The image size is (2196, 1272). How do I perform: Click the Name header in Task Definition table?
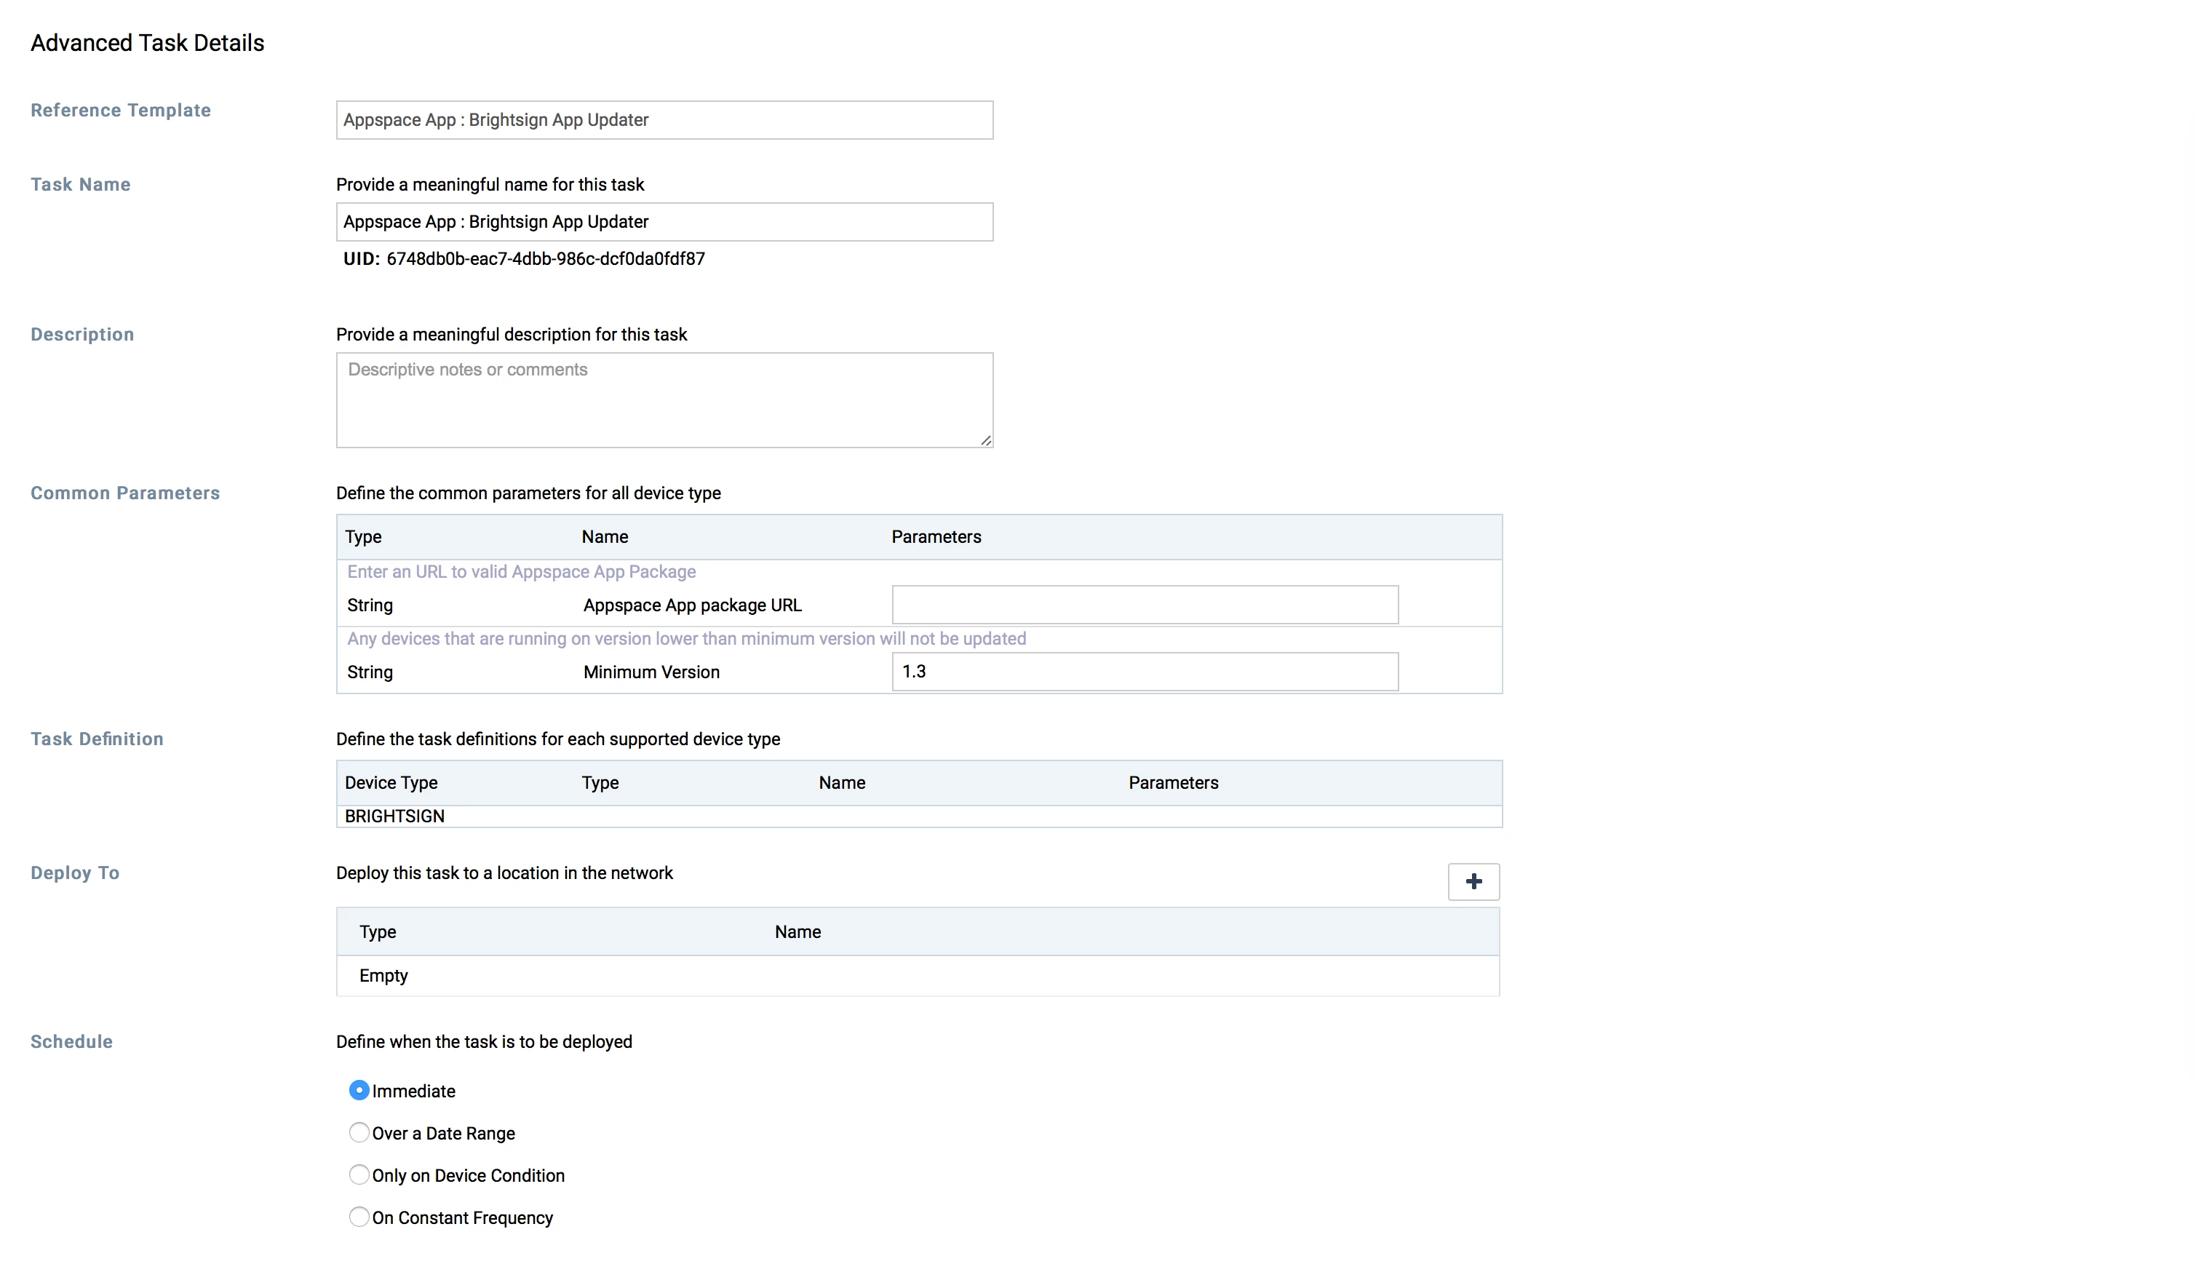coord(842,782)
